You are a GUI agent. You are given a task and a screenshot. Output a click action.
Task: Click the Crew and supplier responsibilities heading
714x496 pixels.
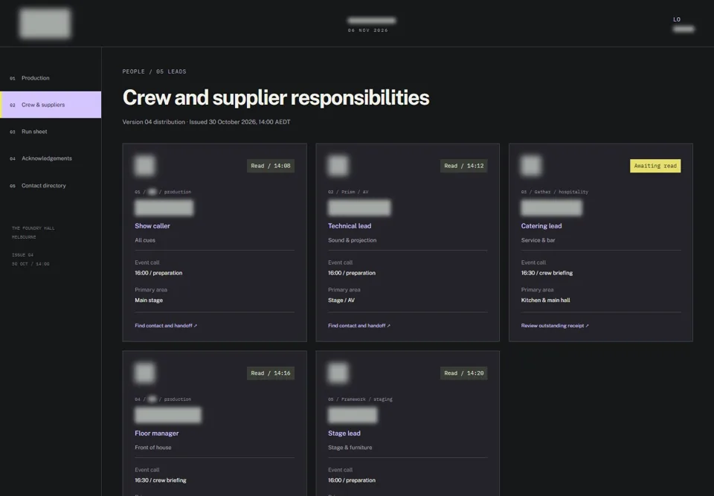pyautogui.click(x=275, y=97)
